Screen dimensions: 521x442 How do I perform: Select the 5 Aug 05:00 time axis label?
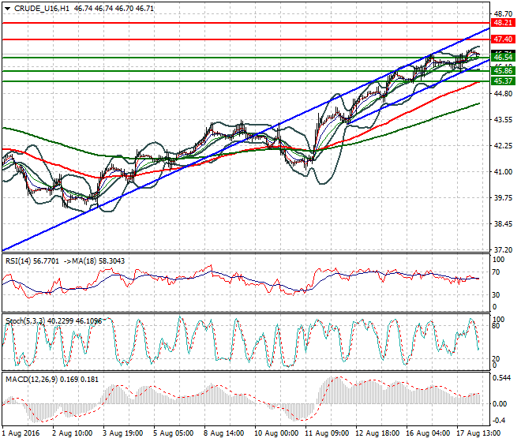tap(173, 433)
